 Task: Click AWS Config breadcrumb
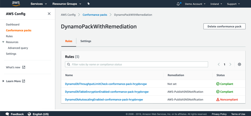coord(68,15)
